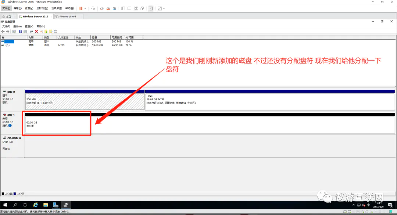Open VMware 虚拟机(M) menu

point(42,8)
